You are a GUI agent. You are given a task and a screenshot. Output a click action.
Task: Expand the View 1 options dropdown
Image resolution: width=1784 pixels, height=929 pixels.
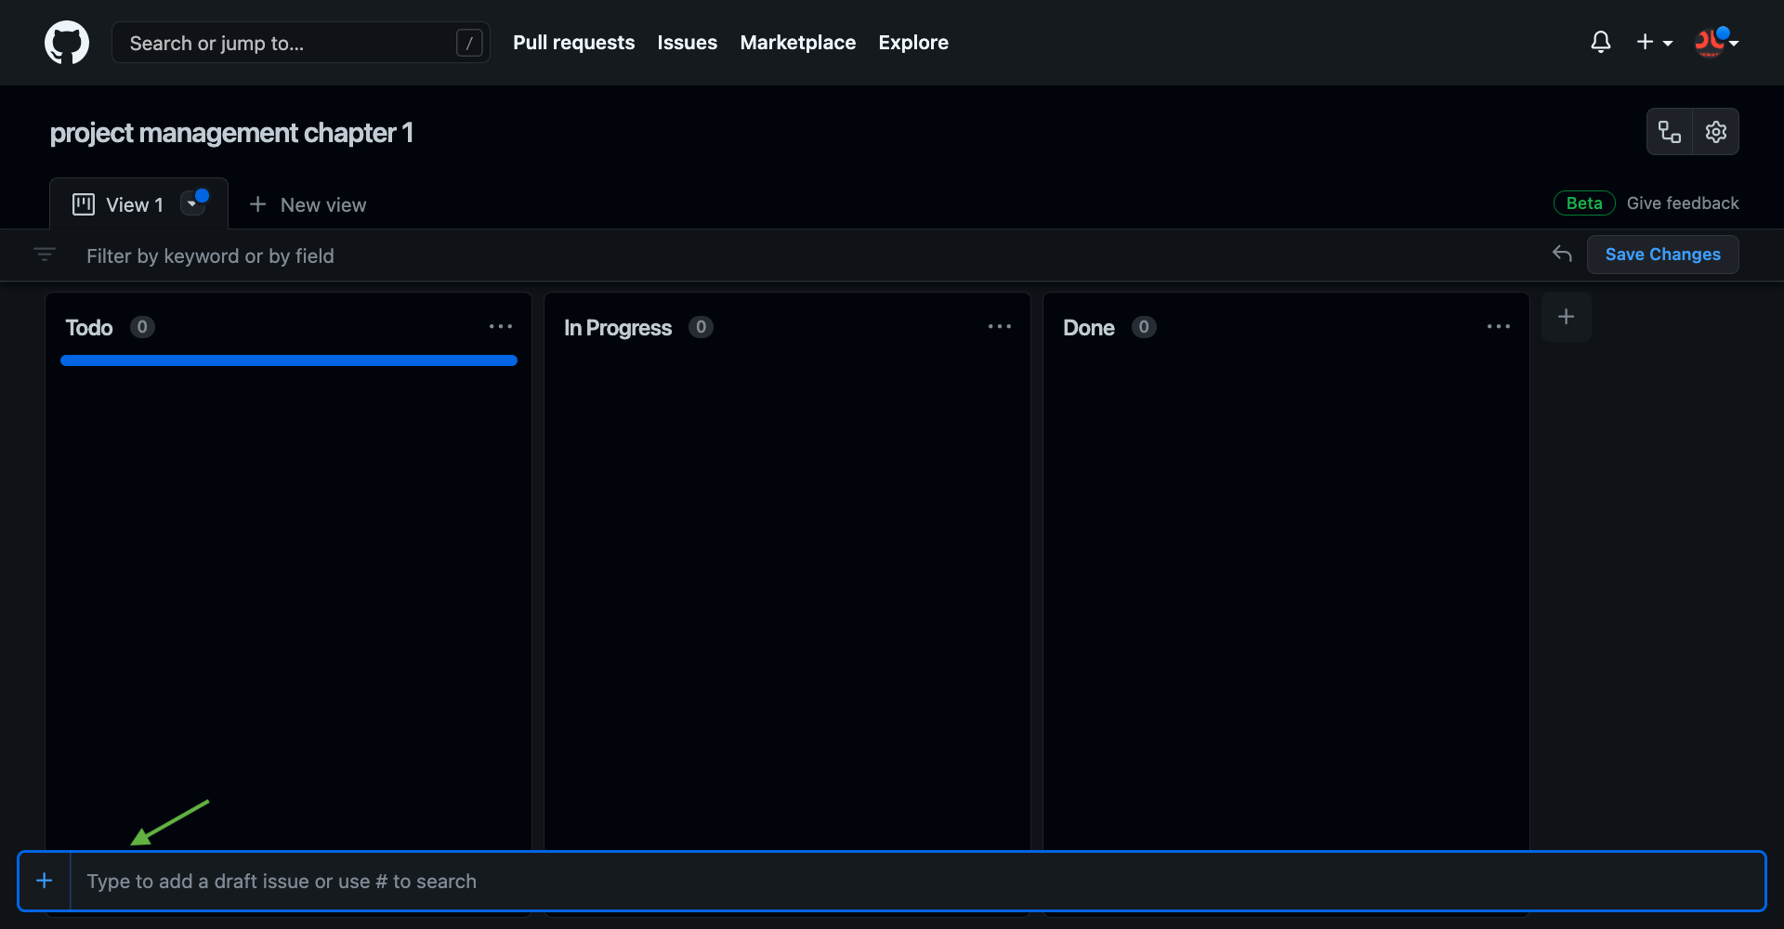tap(192, 204)
